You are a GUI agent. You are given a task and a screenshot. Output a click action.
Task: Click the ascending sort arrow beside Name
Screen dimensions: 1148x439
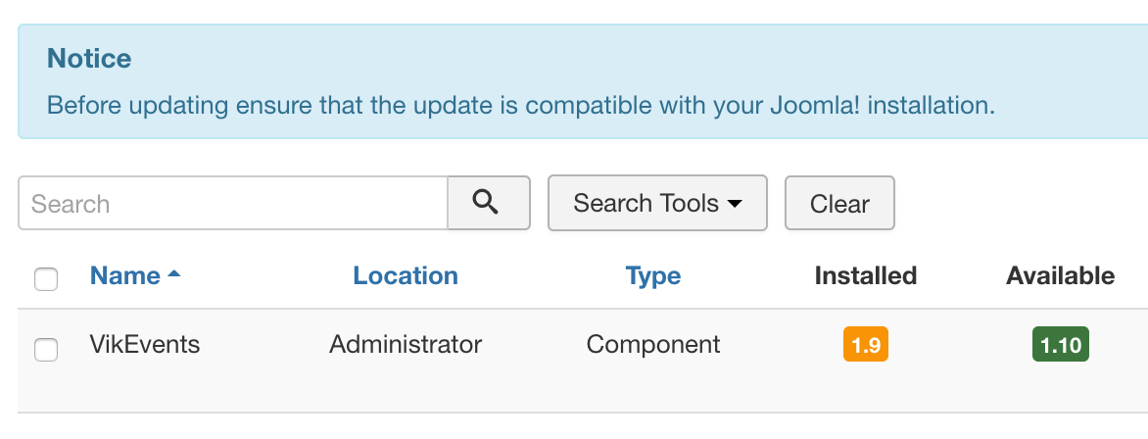[173, 274]
